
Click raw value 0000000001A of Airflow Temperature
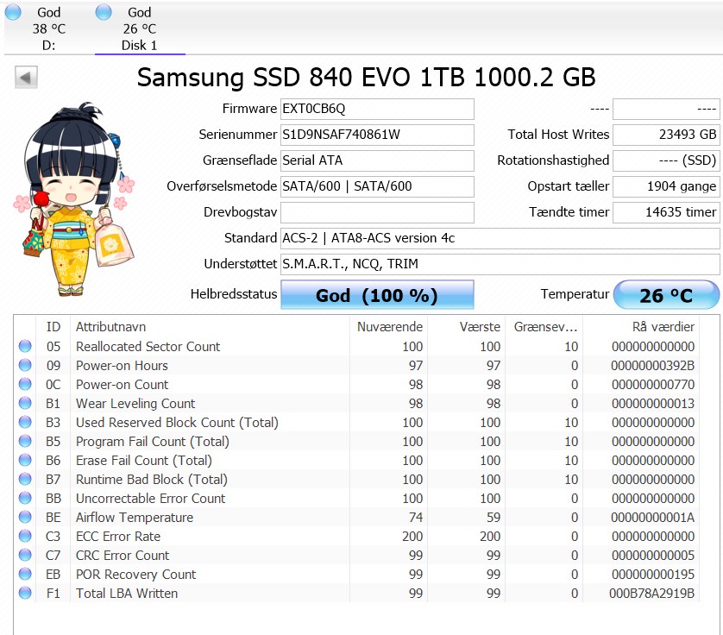[x=653, y=518]
